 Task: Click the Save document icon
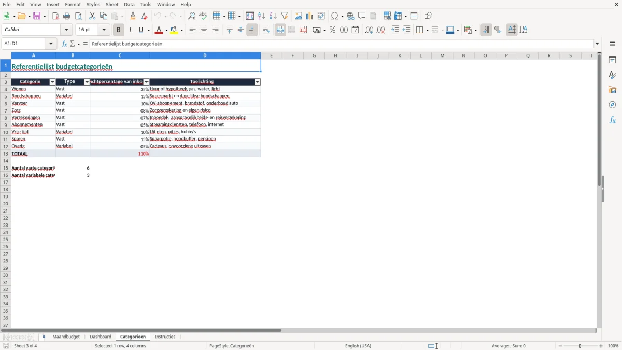37,16
